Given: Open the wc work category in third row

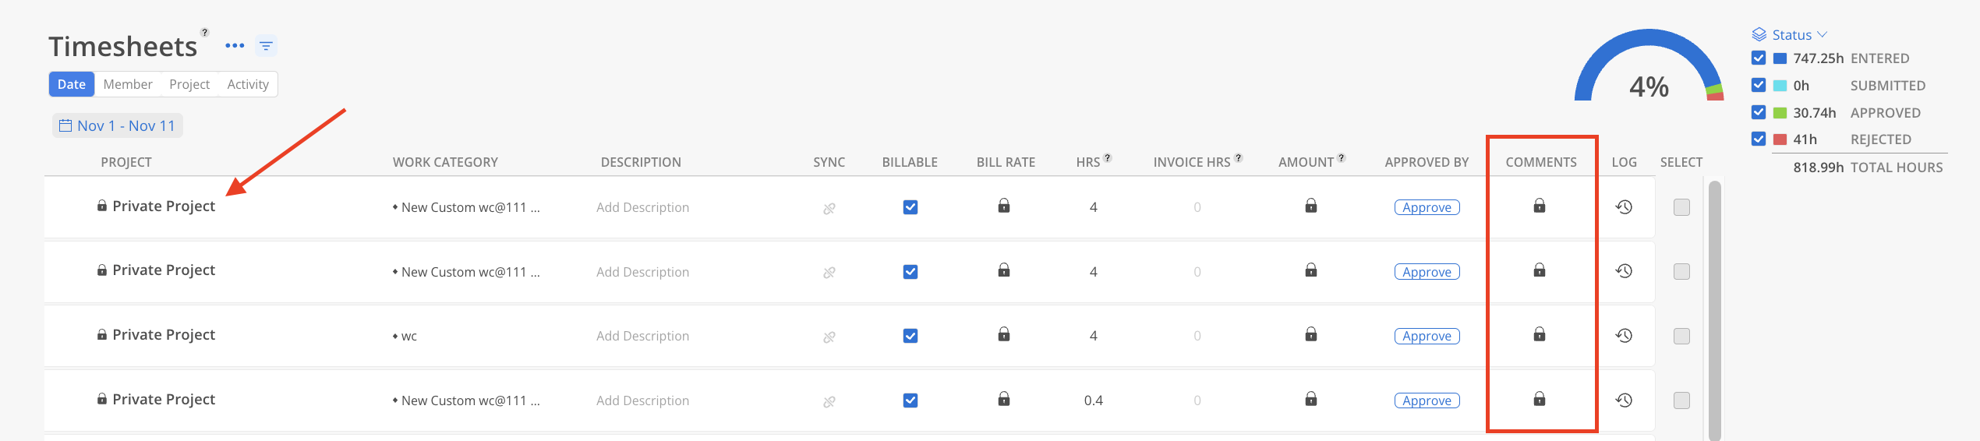Looking at the screenshot, I should click(x=408, y=337).
